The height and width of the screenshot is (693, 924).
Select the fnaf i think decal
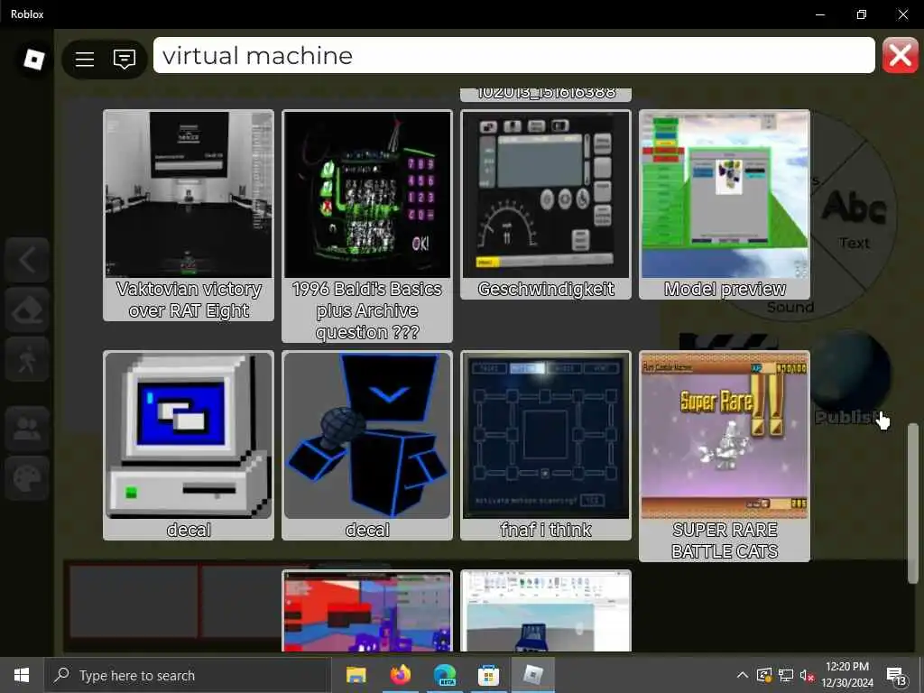pos(546,445)
